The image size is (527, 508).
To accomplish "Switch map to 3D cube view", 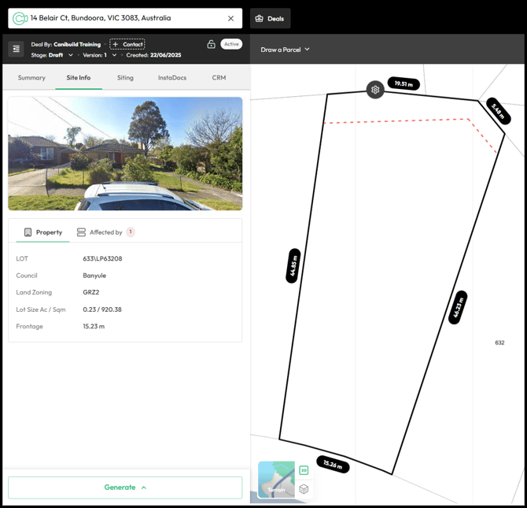I will pos(304,489).
